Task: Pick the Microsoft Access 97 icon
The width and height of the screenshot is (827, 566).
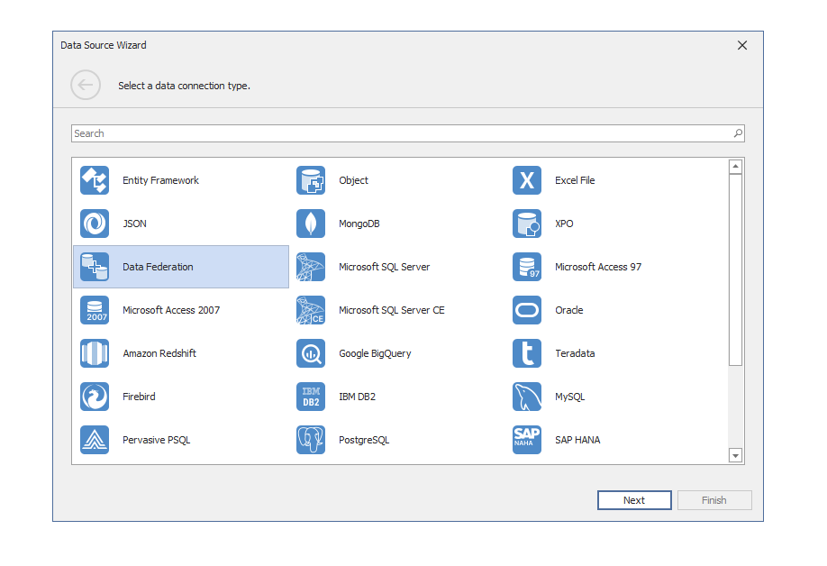Action: pos(527,267)
